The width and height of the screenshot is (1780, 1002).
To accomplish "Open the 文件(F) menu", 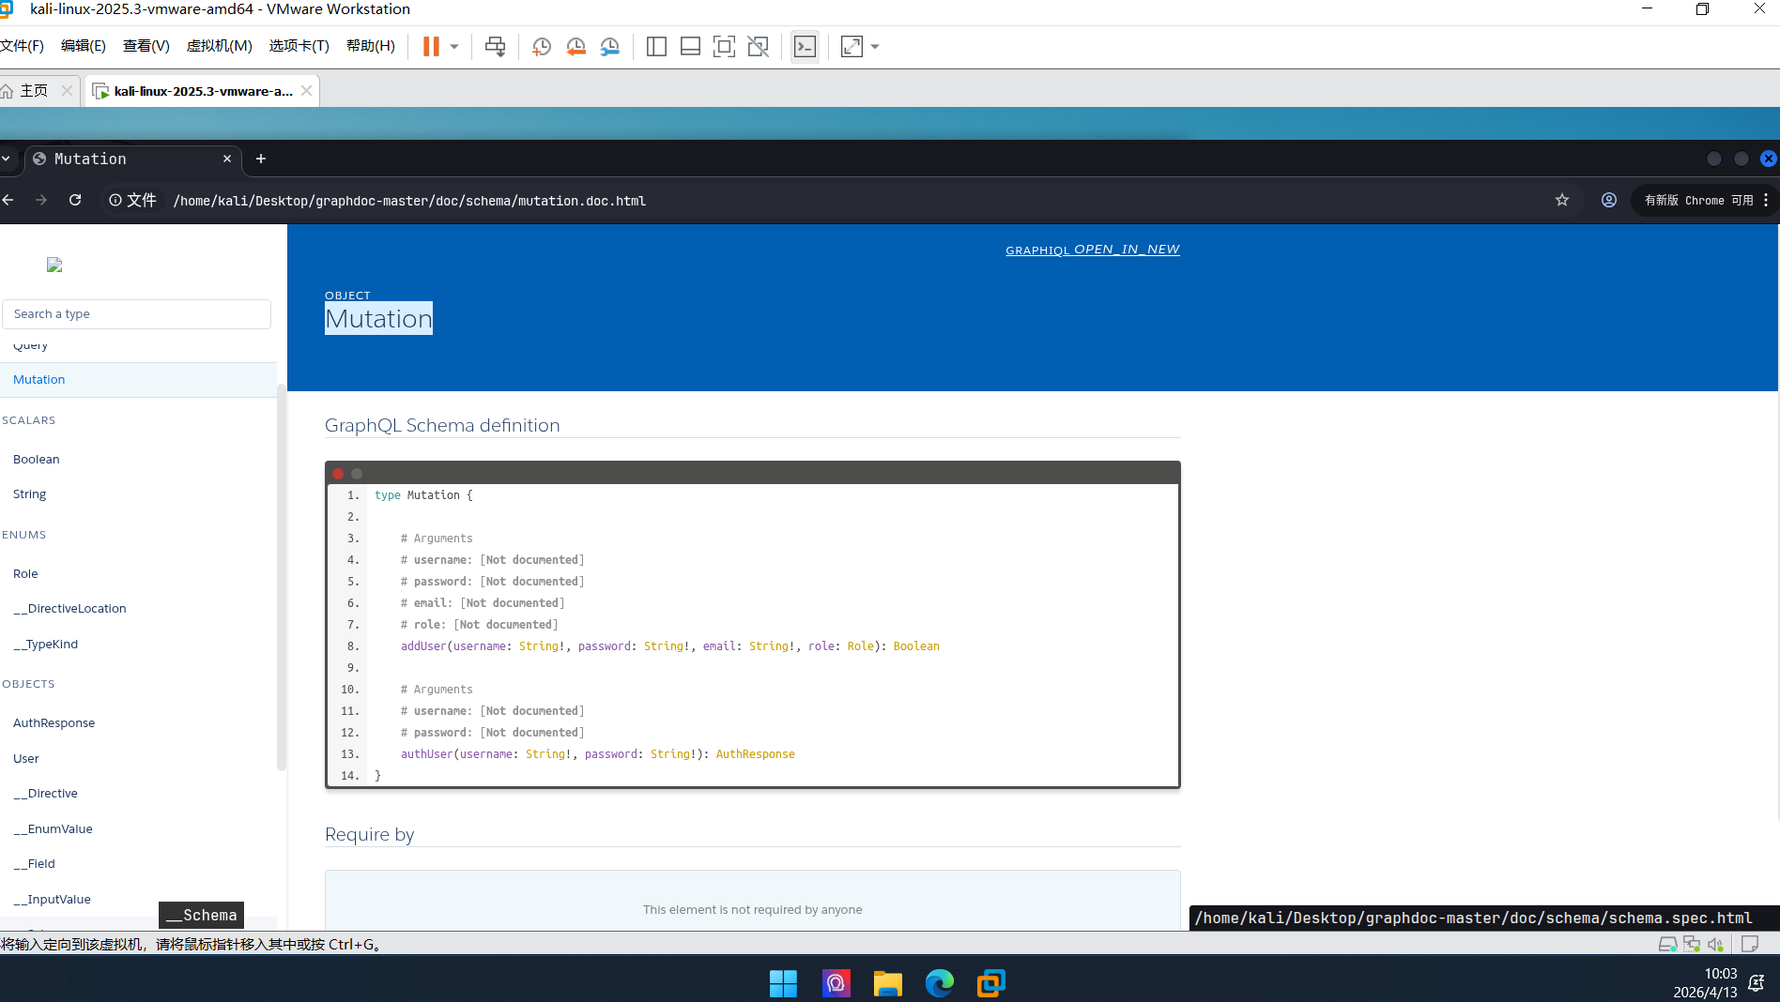I will (x=22, y=46).
